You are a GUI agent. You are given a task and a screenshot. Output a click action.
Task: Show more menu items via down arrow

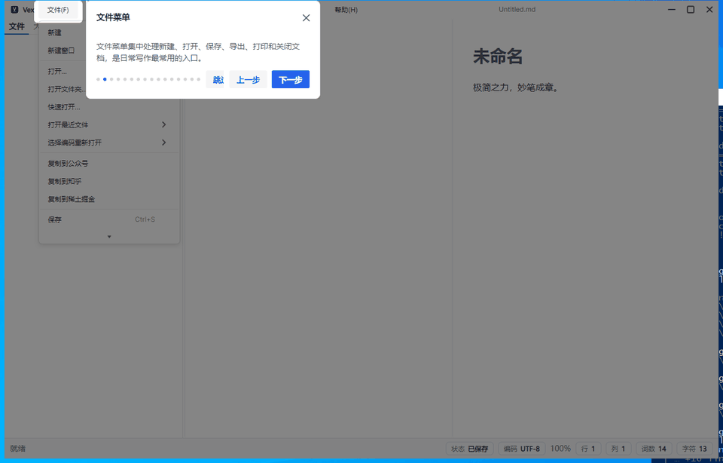pos(109,236)
